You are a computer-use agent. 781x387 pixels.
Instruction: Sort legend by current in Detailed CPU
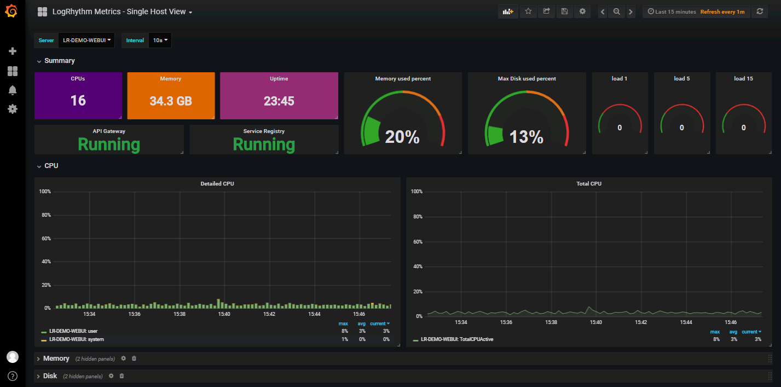pyautogui.click(x=379, y=324)
